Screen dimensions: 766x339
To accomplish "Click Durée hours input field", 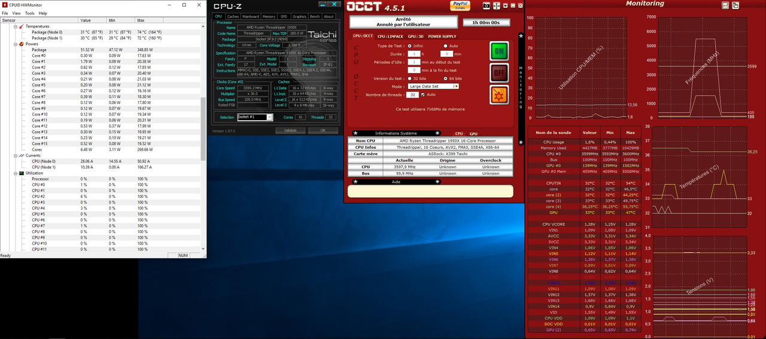I will (414, 54).
